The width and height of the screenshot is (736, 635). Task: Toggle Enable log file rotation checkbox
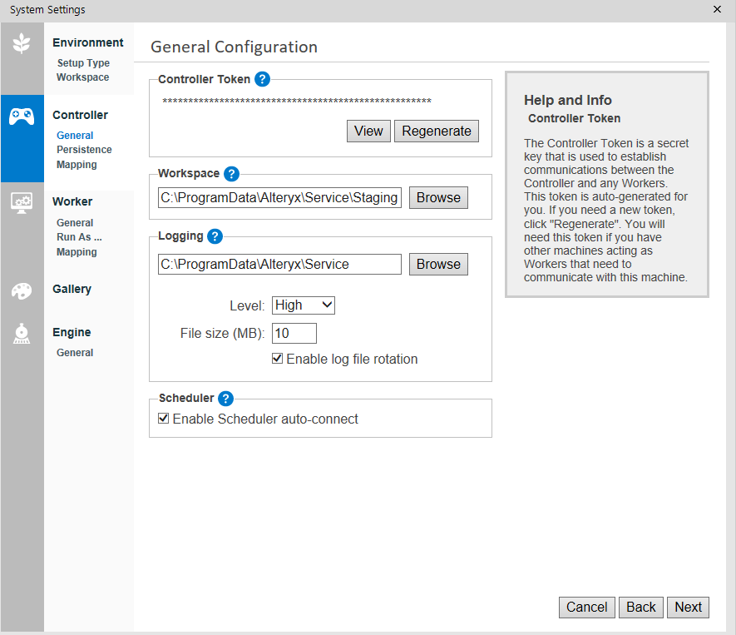(x=278, y=359)
